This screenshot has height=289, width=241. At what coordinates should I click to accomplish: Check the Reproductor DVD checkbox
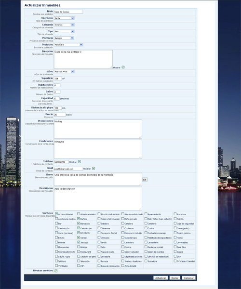(56, 251)
